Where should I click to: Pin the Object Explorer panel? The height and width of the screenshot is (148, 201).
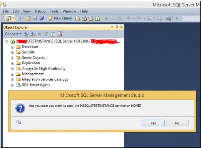pos(117,27)
